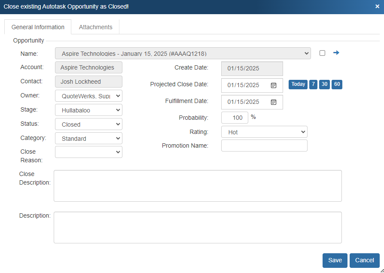The height and width of the screenshot is (273, 384).
Task: Focus the Close Description text area
Action: (198, 186)
